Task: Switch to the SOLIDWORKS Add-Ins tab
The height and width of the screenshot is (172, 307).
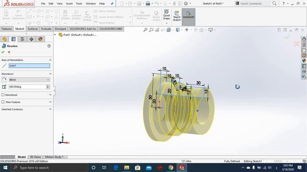Action: coord(83,29)
